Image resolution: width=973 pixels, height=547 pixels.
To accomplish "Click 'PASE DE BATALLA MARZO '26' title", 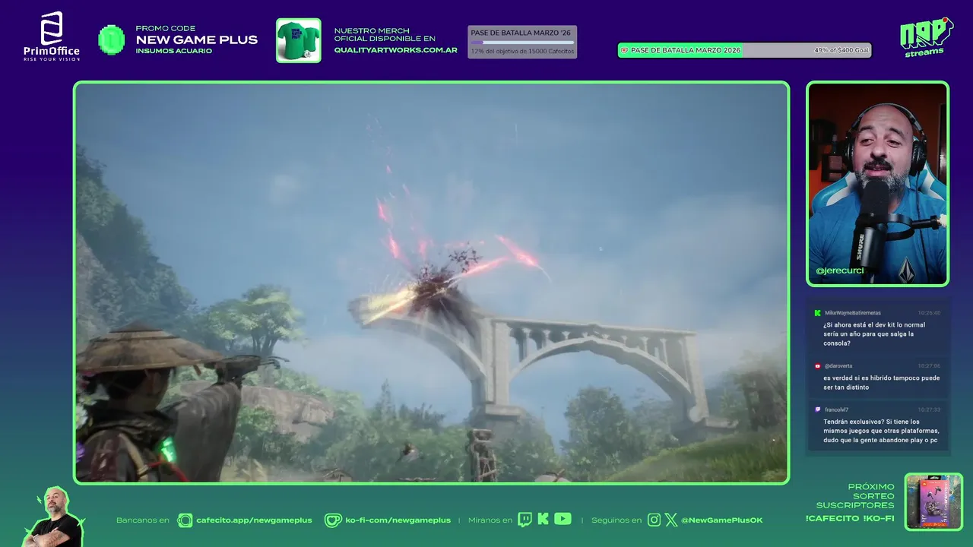I will click(521, 33).
